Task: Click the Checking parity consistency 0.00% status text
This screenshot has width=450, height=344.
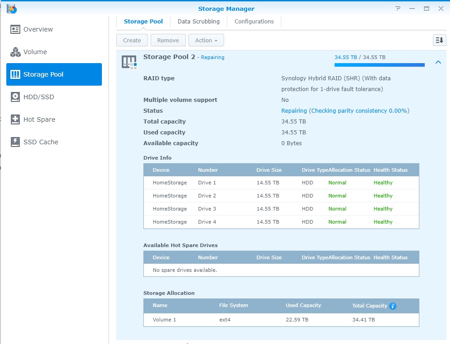Action: click(x=359, y=111)
